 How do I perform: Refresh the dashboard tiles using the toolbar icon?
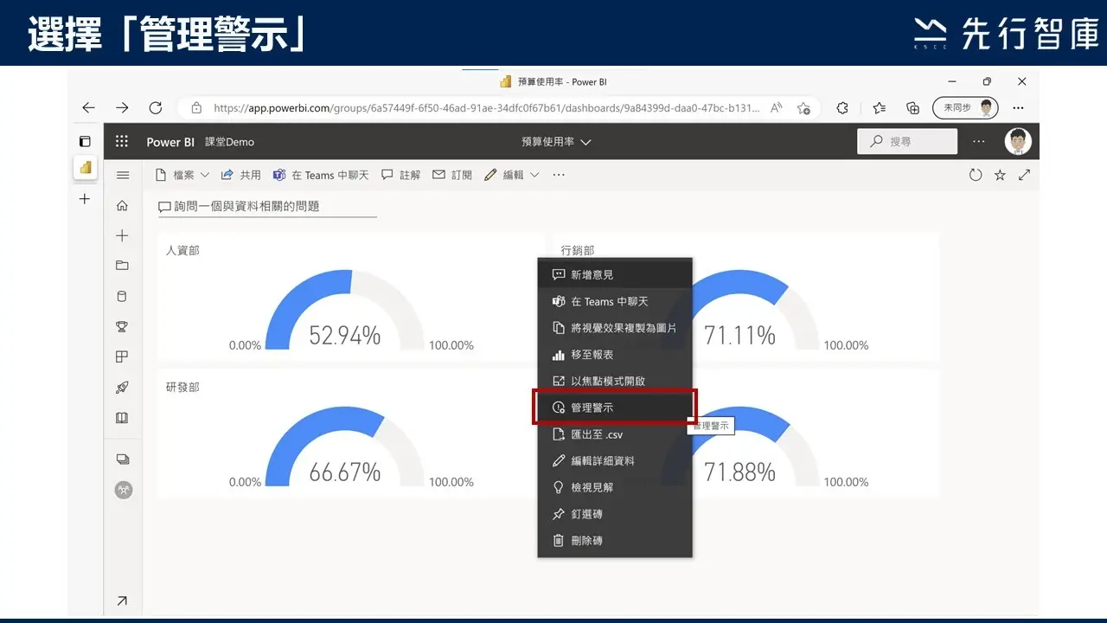[x=976, y=175]
